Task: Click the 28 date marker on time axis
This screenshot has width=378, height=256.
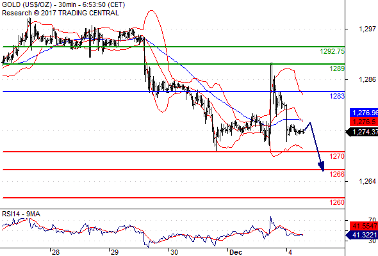Action: (x=56, y=252)
